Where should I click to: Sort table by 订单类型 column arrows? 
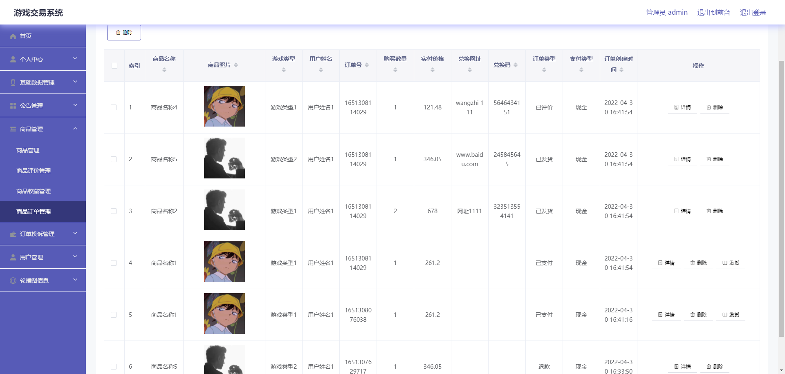[x=544, y=70]
